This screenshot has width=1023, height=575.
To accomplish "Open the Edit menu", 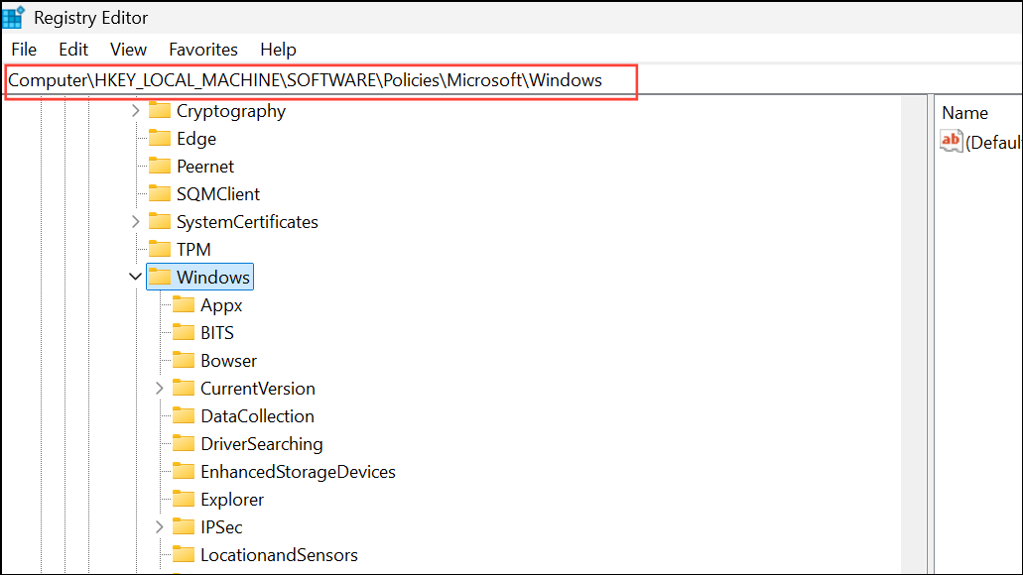I will [73, 50].
